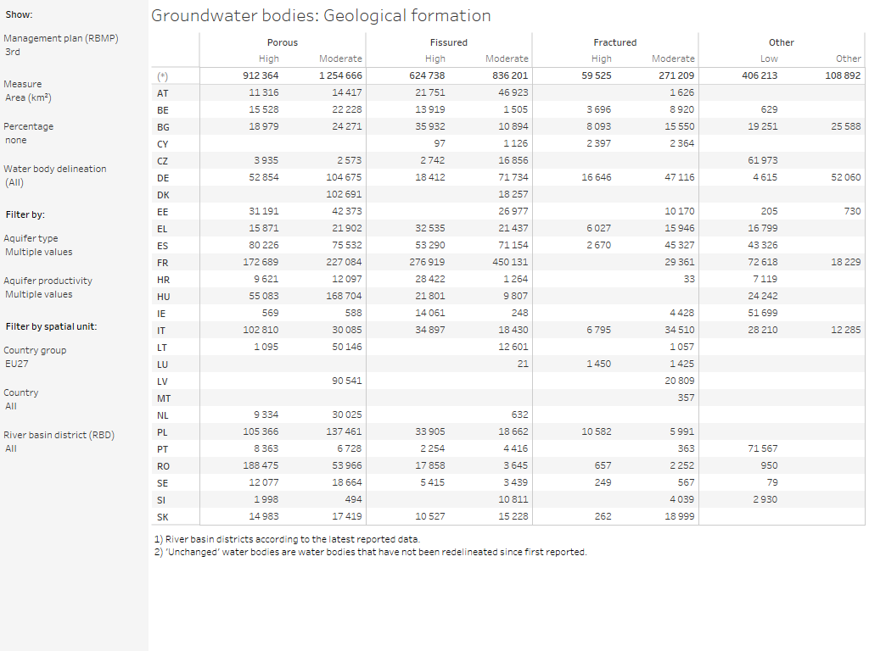Select the CZ country row label
Image resolution: width=869 pixels, height=651 pixels.
162,161
